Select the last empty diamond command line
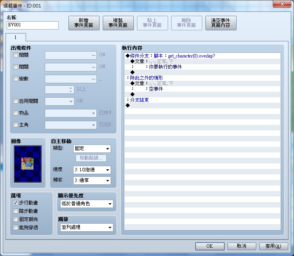This screenshot has width=294, height=256. point(203,106)
